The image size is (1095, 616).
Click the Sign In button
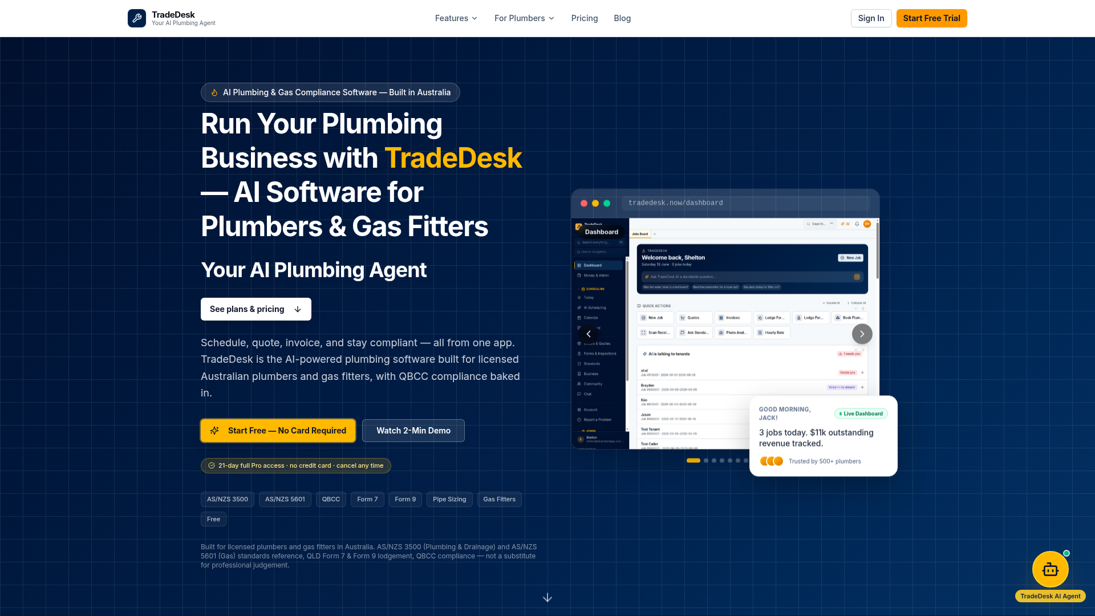point(871,18)
